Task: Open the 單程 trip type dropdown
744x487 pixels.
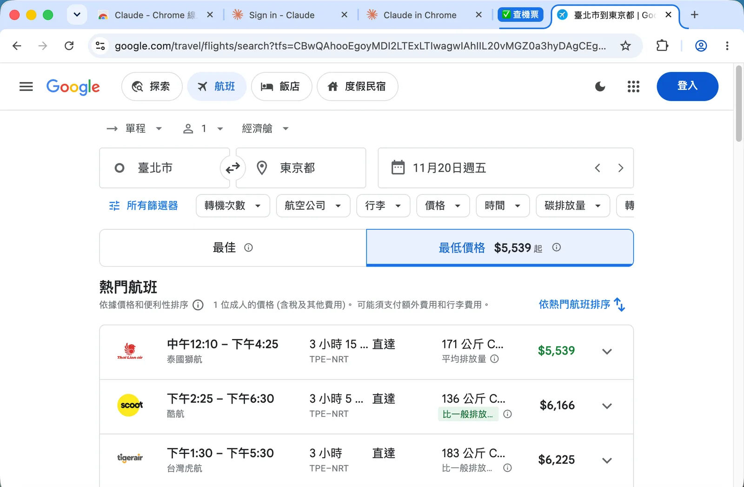Action: pos(134,128)
